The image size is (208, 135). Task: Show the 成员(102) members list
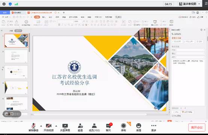click(94, 127)
